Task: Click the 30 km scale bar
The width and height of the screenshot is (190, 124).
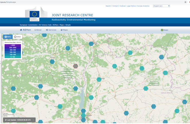Action: point(8,114)
